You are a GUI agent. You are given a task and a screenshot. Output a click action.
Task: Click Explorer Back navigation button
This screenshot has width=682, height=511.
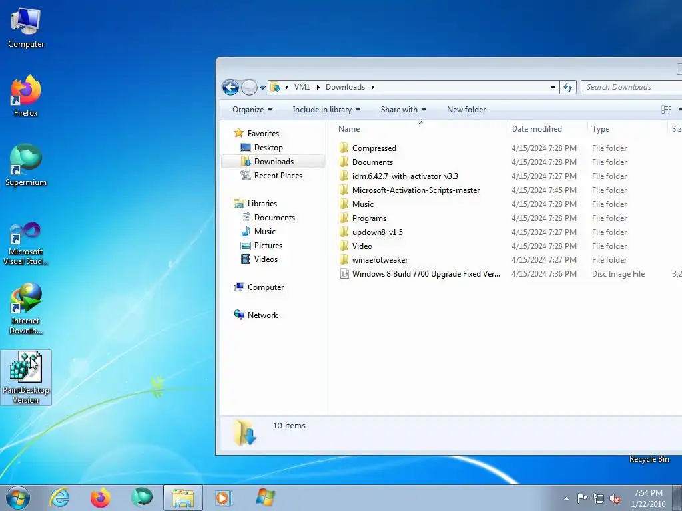[x=230, y=87]
